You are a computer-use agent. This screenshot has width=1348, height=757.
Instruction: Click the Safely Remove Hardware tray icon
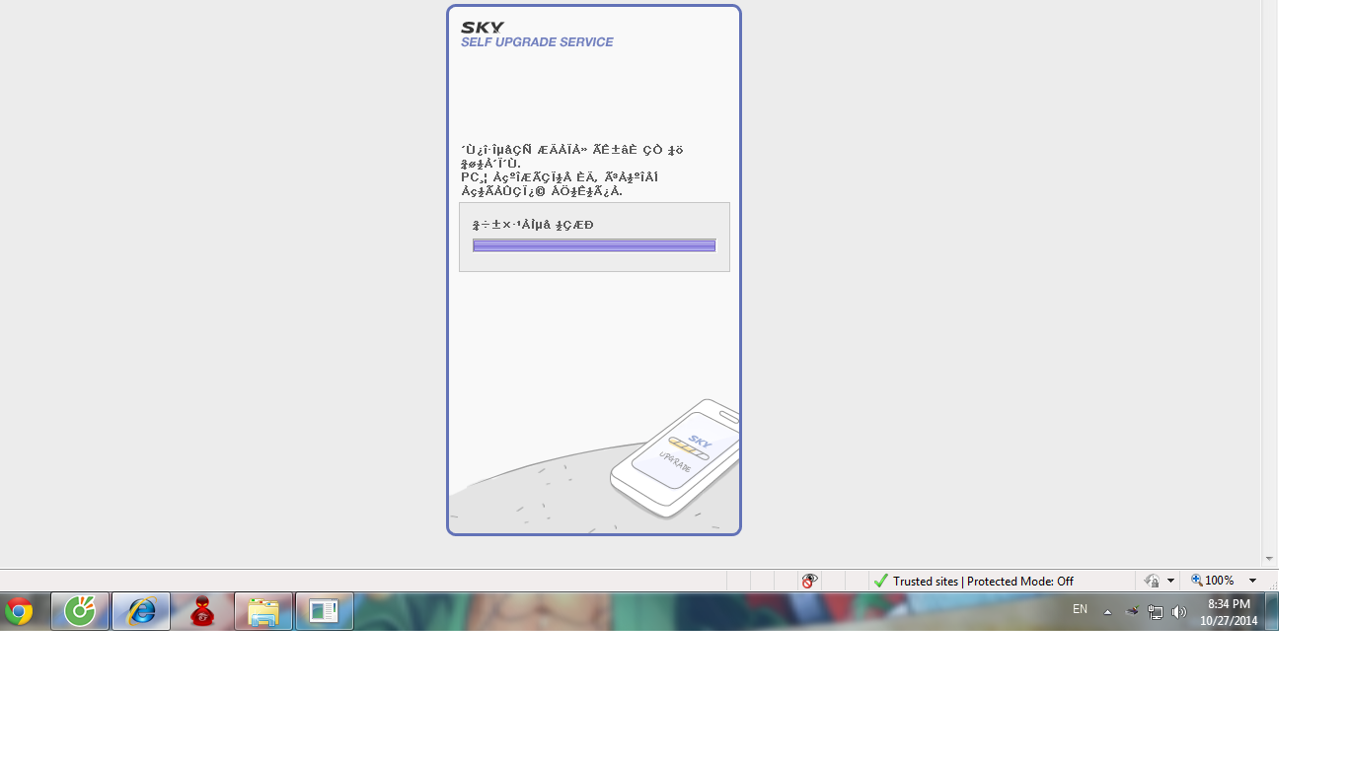(x=1132, y=611)
